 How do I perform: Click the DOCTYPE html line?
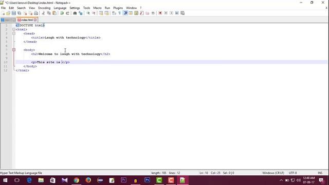(x=30, y=25)
